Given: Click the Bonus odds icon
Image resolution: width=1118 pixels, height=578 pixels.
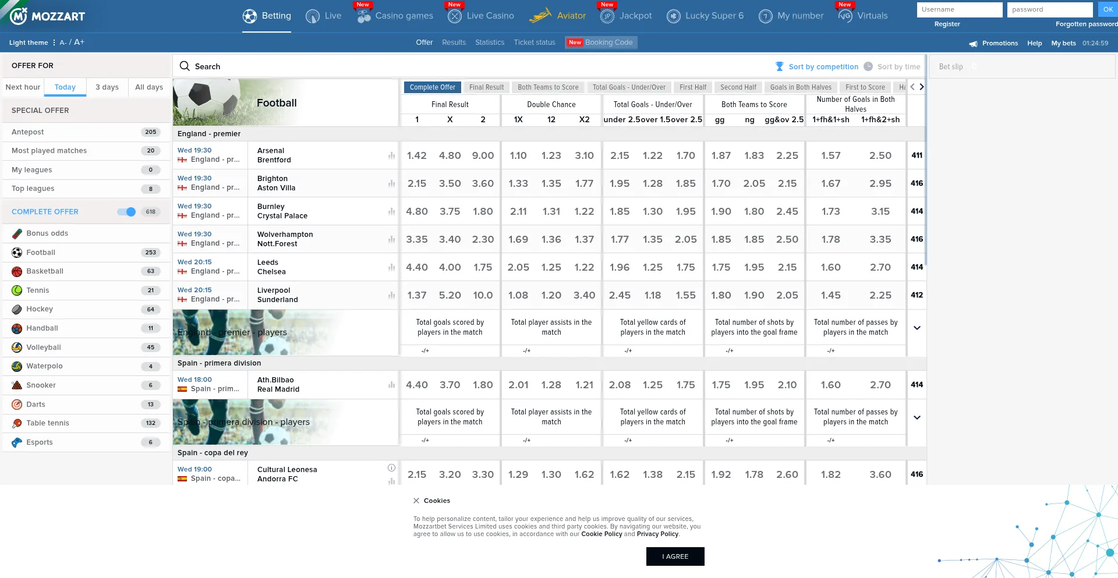Looking at the screenshot, I should click(17, 233).
